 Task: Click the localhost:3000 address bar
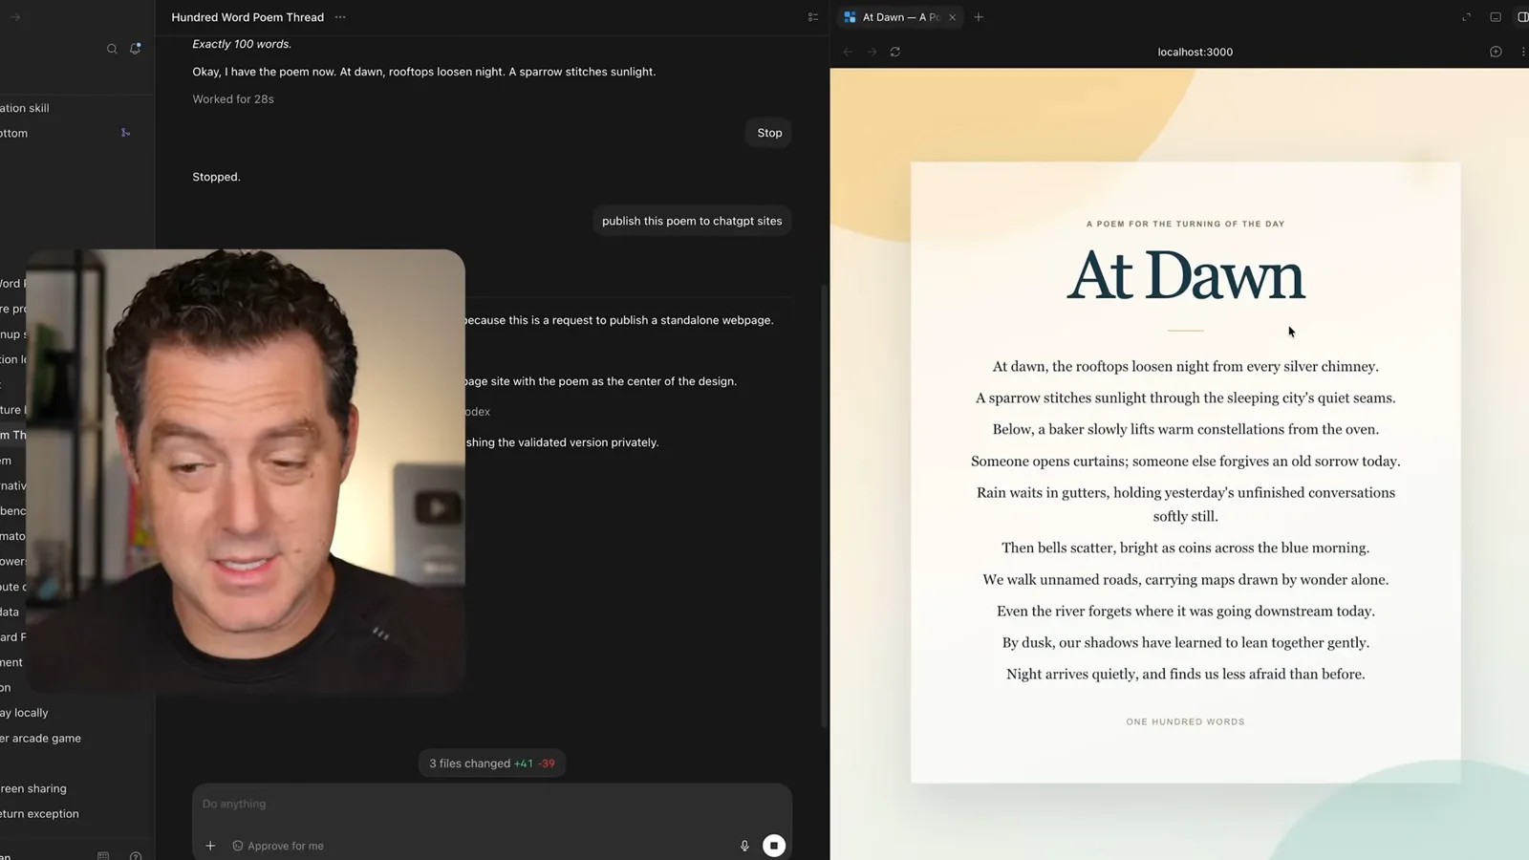point(1195,52)
